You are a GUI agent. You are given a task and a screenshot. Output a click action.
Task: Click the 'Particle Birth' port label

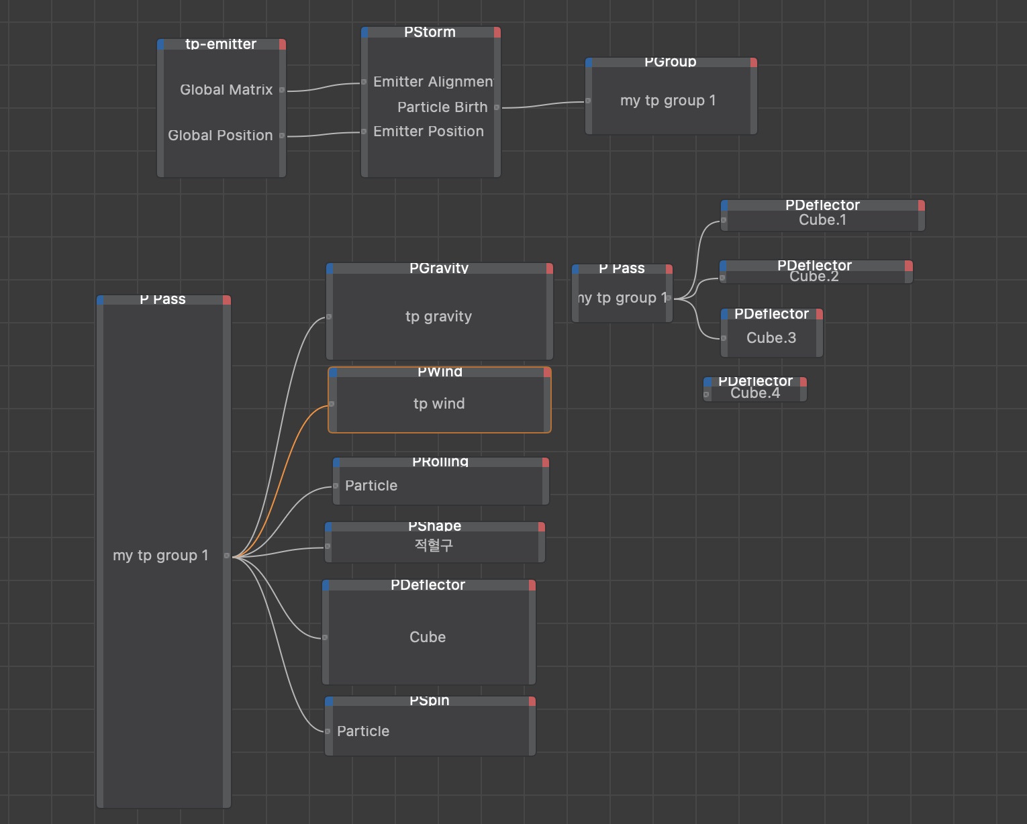pyautogui.click(x=442, y=107)
